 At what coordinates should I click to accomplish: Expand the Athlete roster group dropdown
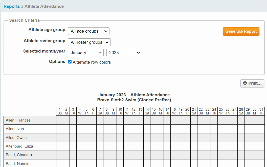tap(89, 42)
